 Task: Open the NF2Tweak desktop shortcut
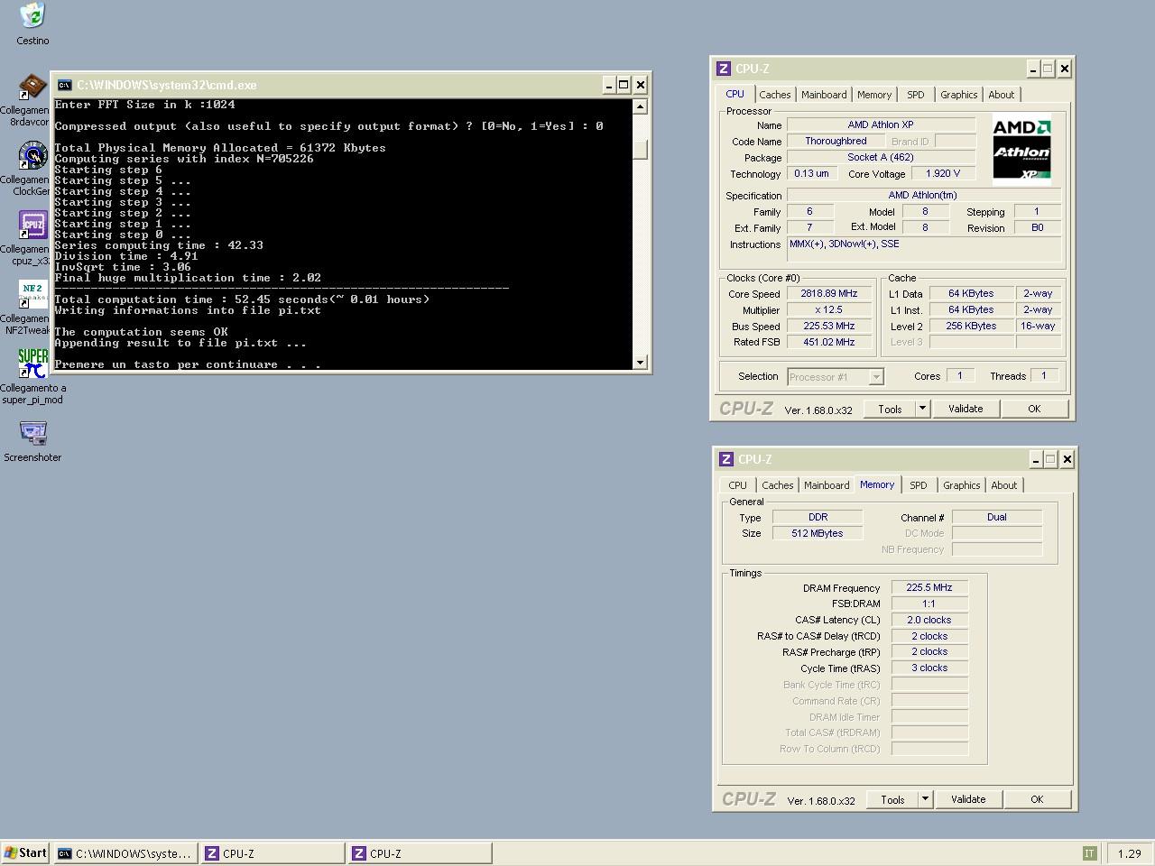click(32, 294)
